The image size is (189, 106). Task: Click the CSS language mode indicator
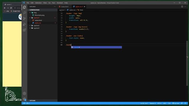point(169,103)
